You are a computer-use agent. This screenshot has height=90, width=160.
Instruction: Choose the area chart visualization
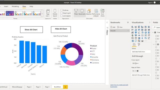[x=136, y=30]
